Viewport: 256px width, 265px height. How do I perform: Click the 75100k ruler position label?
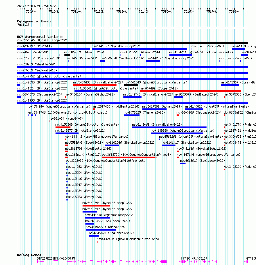pos(54,12)
